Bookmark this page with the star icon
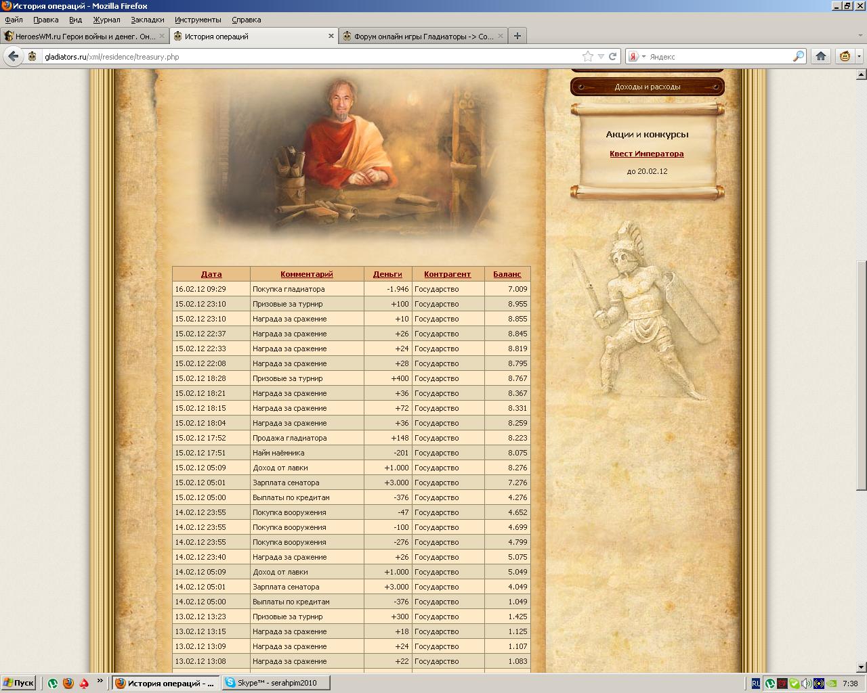 click(588, 57)
